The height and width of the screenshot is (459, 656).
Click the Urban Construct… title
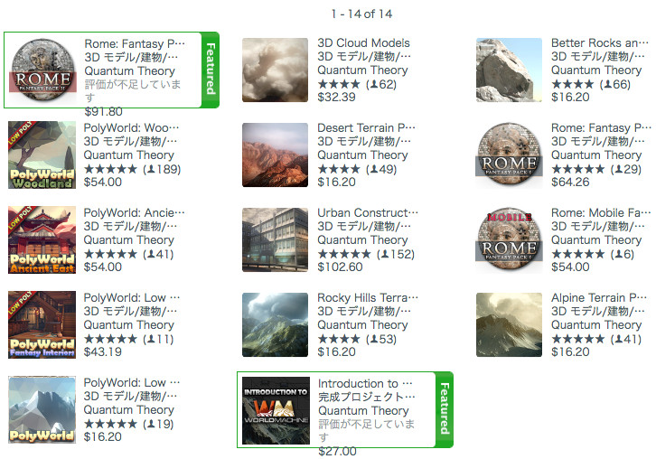coord(368,213)
